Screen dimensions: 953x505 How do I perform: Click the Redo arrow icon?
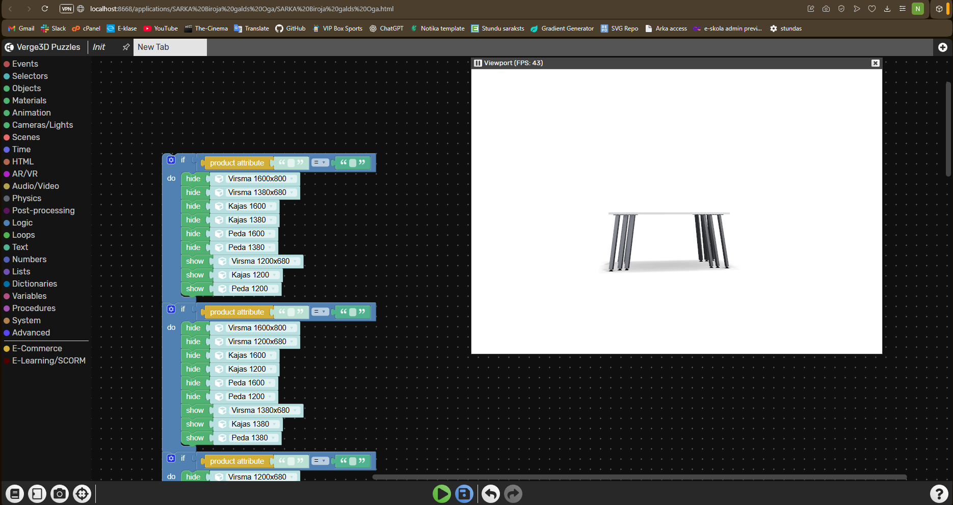pyautogui.click(x=513, y=494)
